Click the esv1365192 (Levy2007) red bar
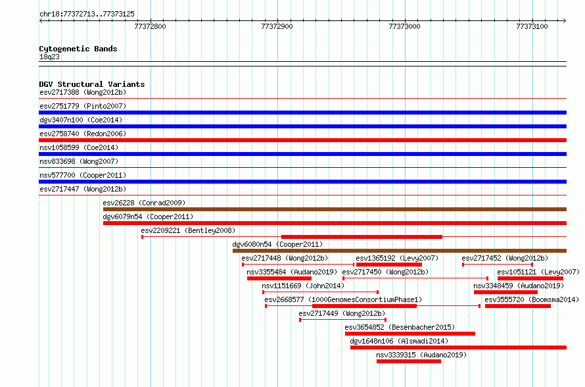Image resolution: width=585 pixels, height=387 pixels. 389,265
